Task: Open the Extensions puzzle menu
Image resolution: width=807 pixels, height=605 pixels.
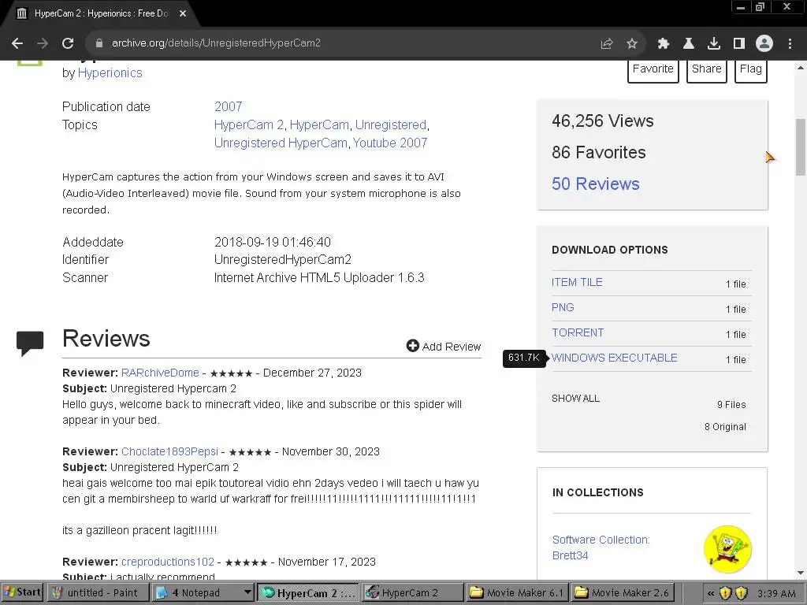Action: tap(663, 44)
